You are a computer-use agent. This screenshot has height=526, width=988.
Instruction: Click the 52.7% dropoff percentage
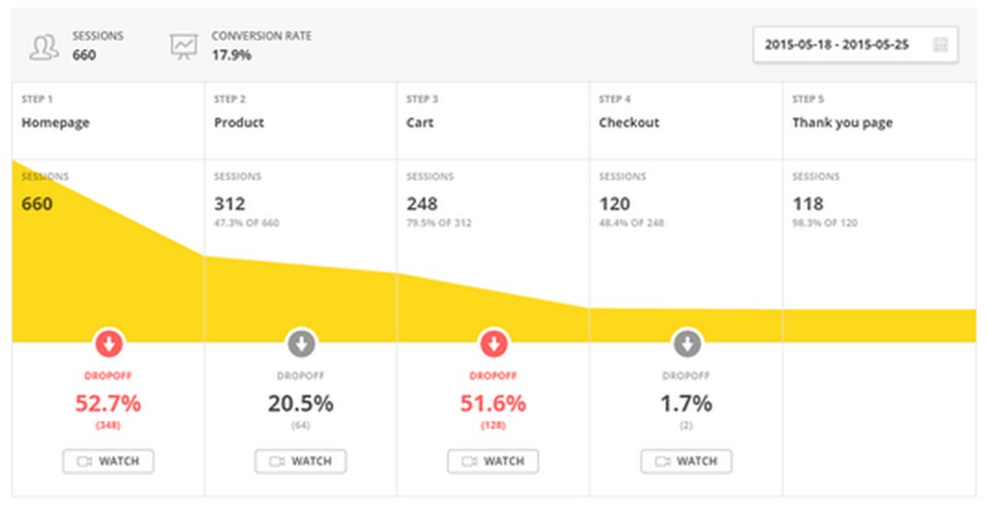pos(108,403)
